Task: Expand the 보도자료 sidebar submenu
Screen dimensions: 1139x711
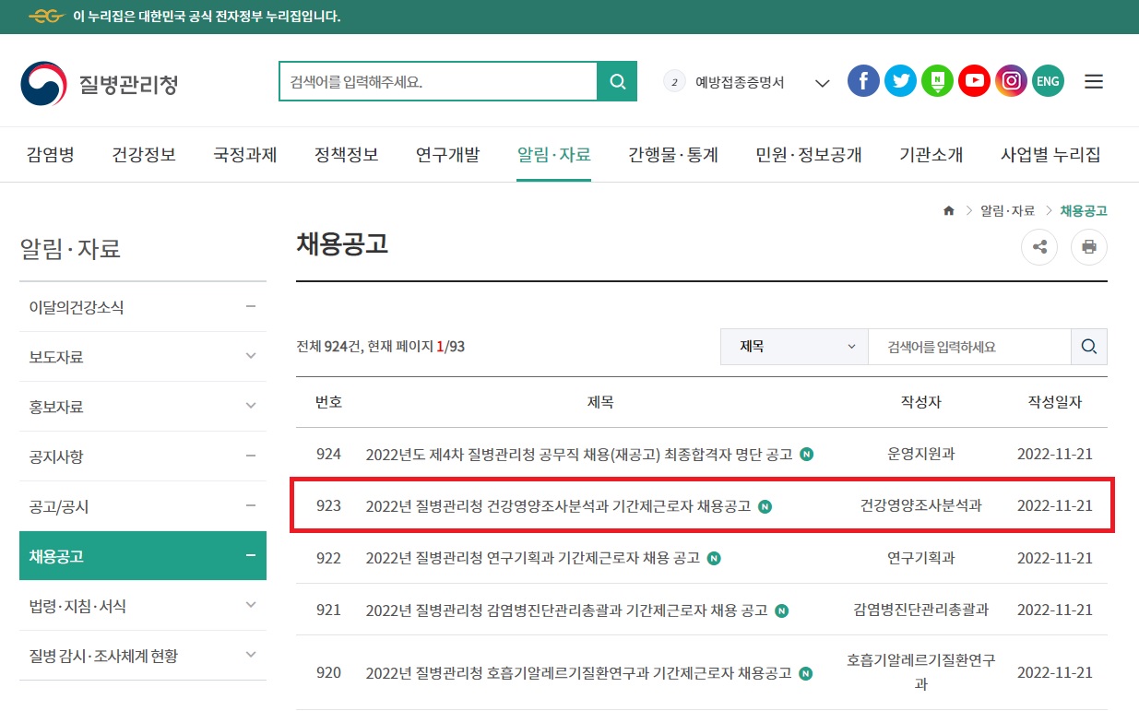Action: coord(250,356)
